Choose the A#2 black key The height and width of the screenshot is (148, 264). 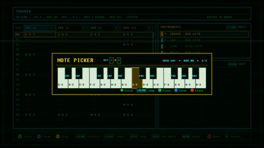point(121,73)
